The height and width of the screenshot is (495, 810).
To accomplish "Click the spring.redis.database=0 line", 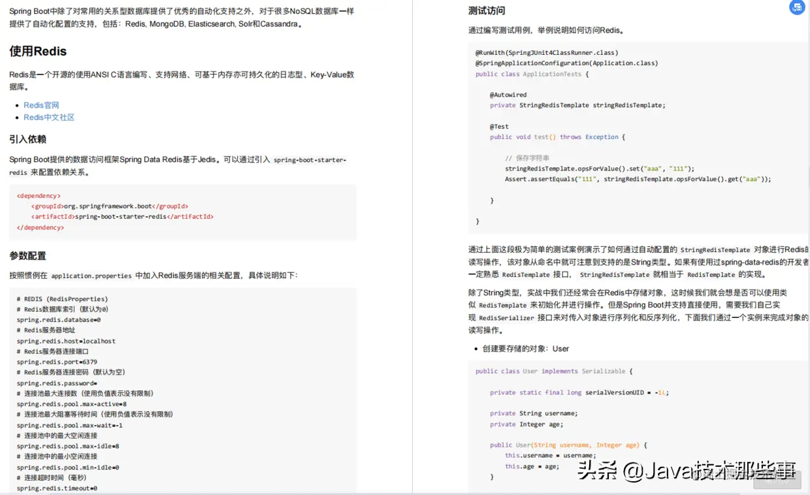I will pyautogui.click(x=59, y=320).
